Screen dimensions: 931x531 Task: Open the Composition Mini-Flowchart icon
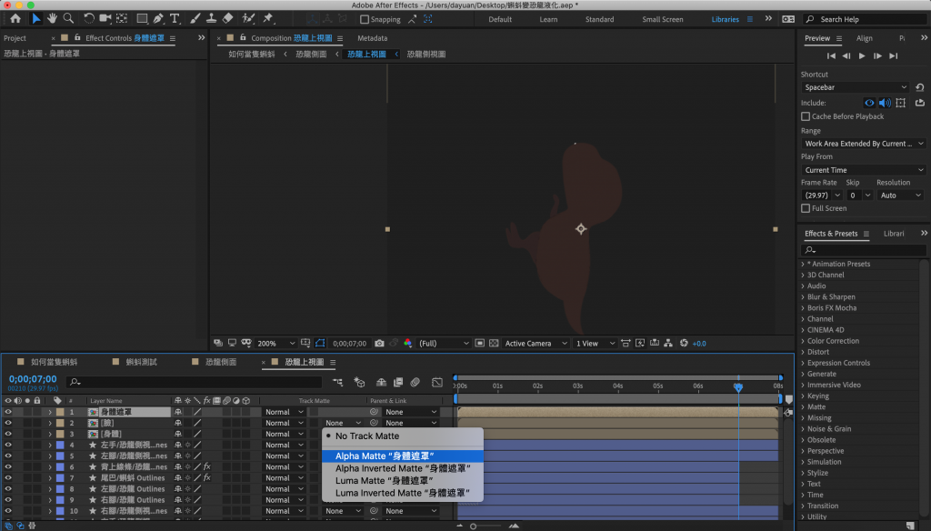pos(338,383)
